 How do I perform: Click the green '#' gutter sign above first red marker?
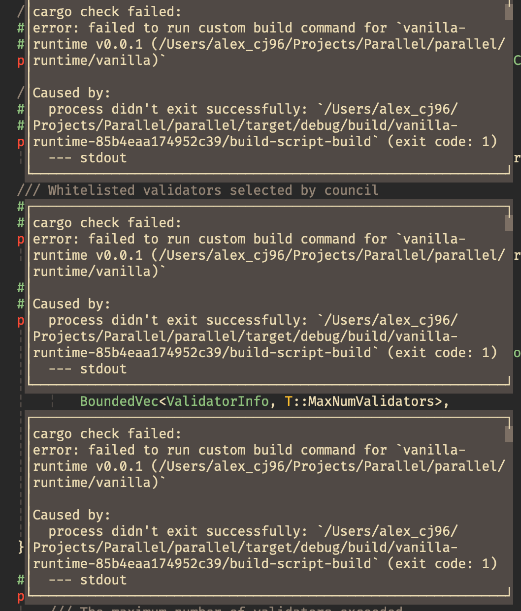(21, 44)
